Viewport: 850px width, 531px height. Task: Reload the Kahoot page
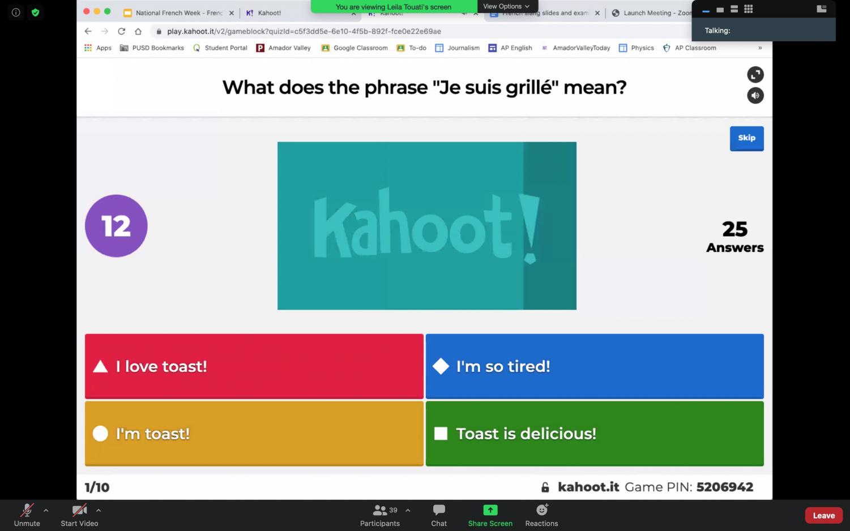click(x=121, y=31)
